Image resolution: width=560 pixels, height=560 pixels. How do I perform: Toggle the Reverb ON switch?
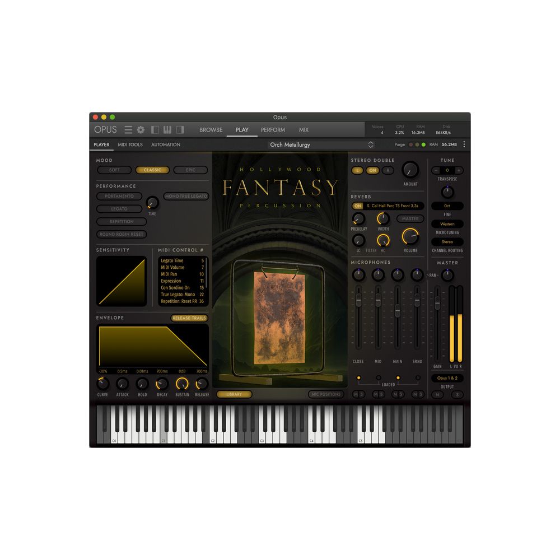tap(358, 206)
